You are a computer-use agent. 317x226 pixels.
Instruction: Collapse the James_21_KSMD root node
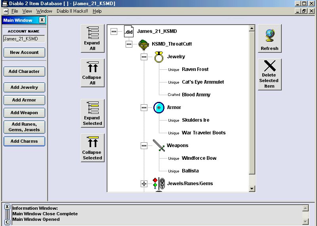[114, 31]
